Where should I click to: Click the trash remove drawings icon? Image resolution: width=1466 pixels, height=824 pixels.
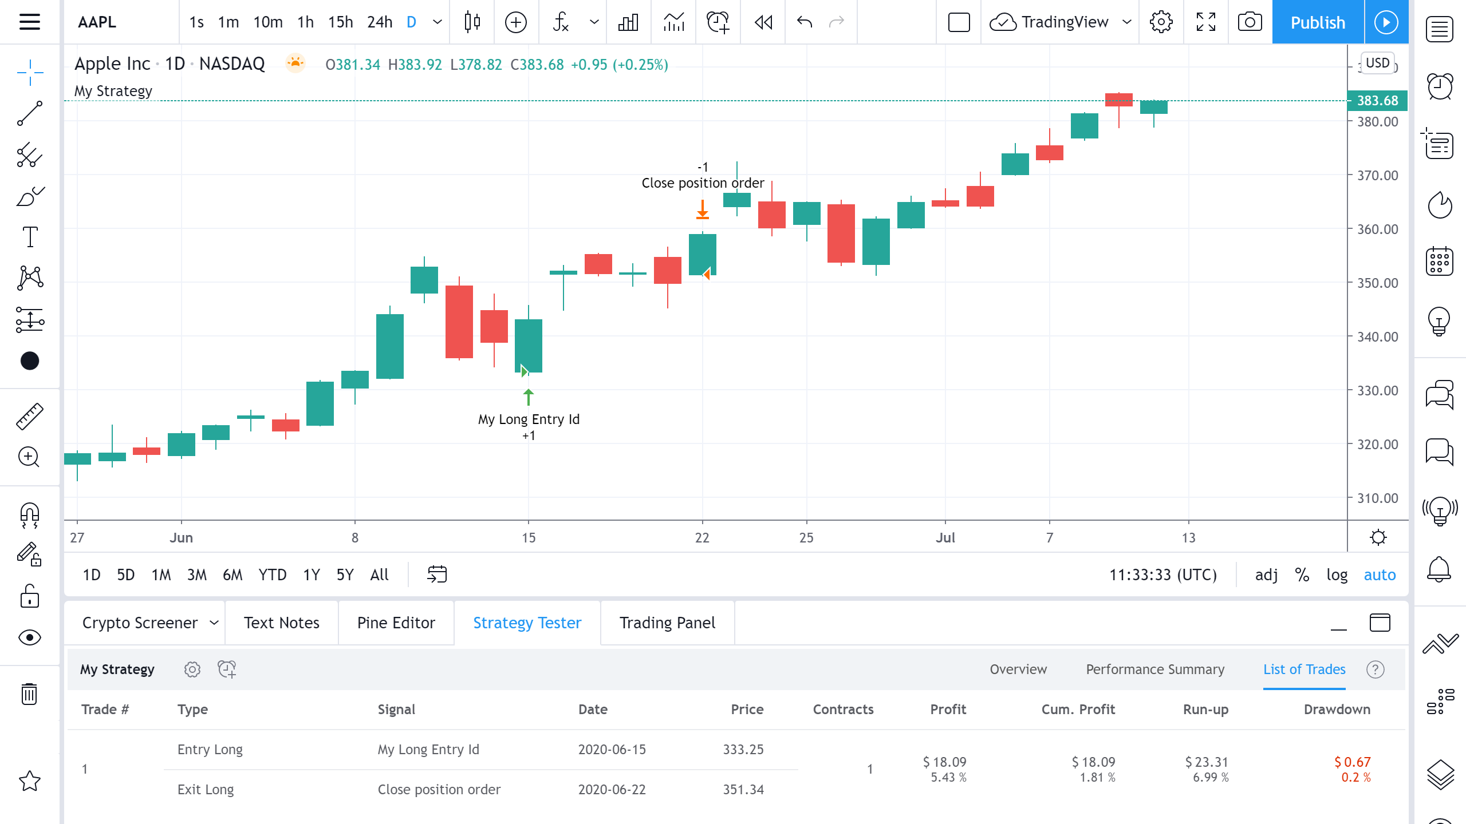click(30, 694)
